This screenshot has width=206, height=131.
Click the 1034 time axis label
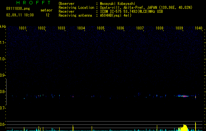(81, 28)
